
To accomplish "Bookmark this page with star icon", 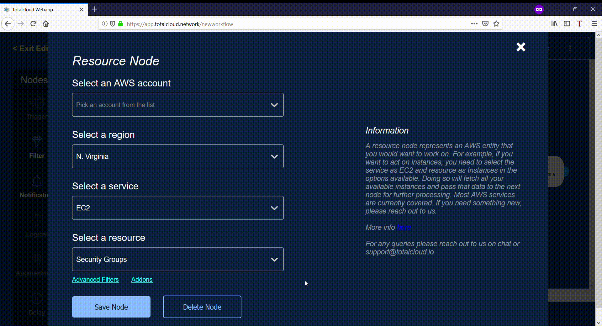I will coord(496,24).
